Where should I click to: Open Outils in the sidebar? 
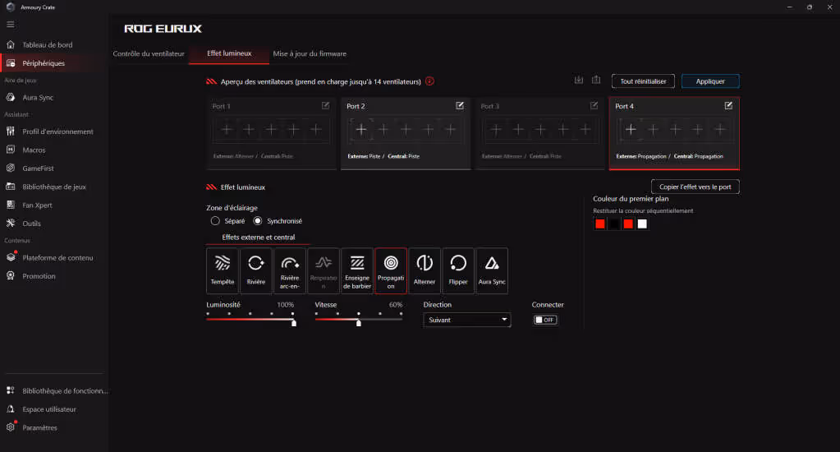tap(53, 224)
